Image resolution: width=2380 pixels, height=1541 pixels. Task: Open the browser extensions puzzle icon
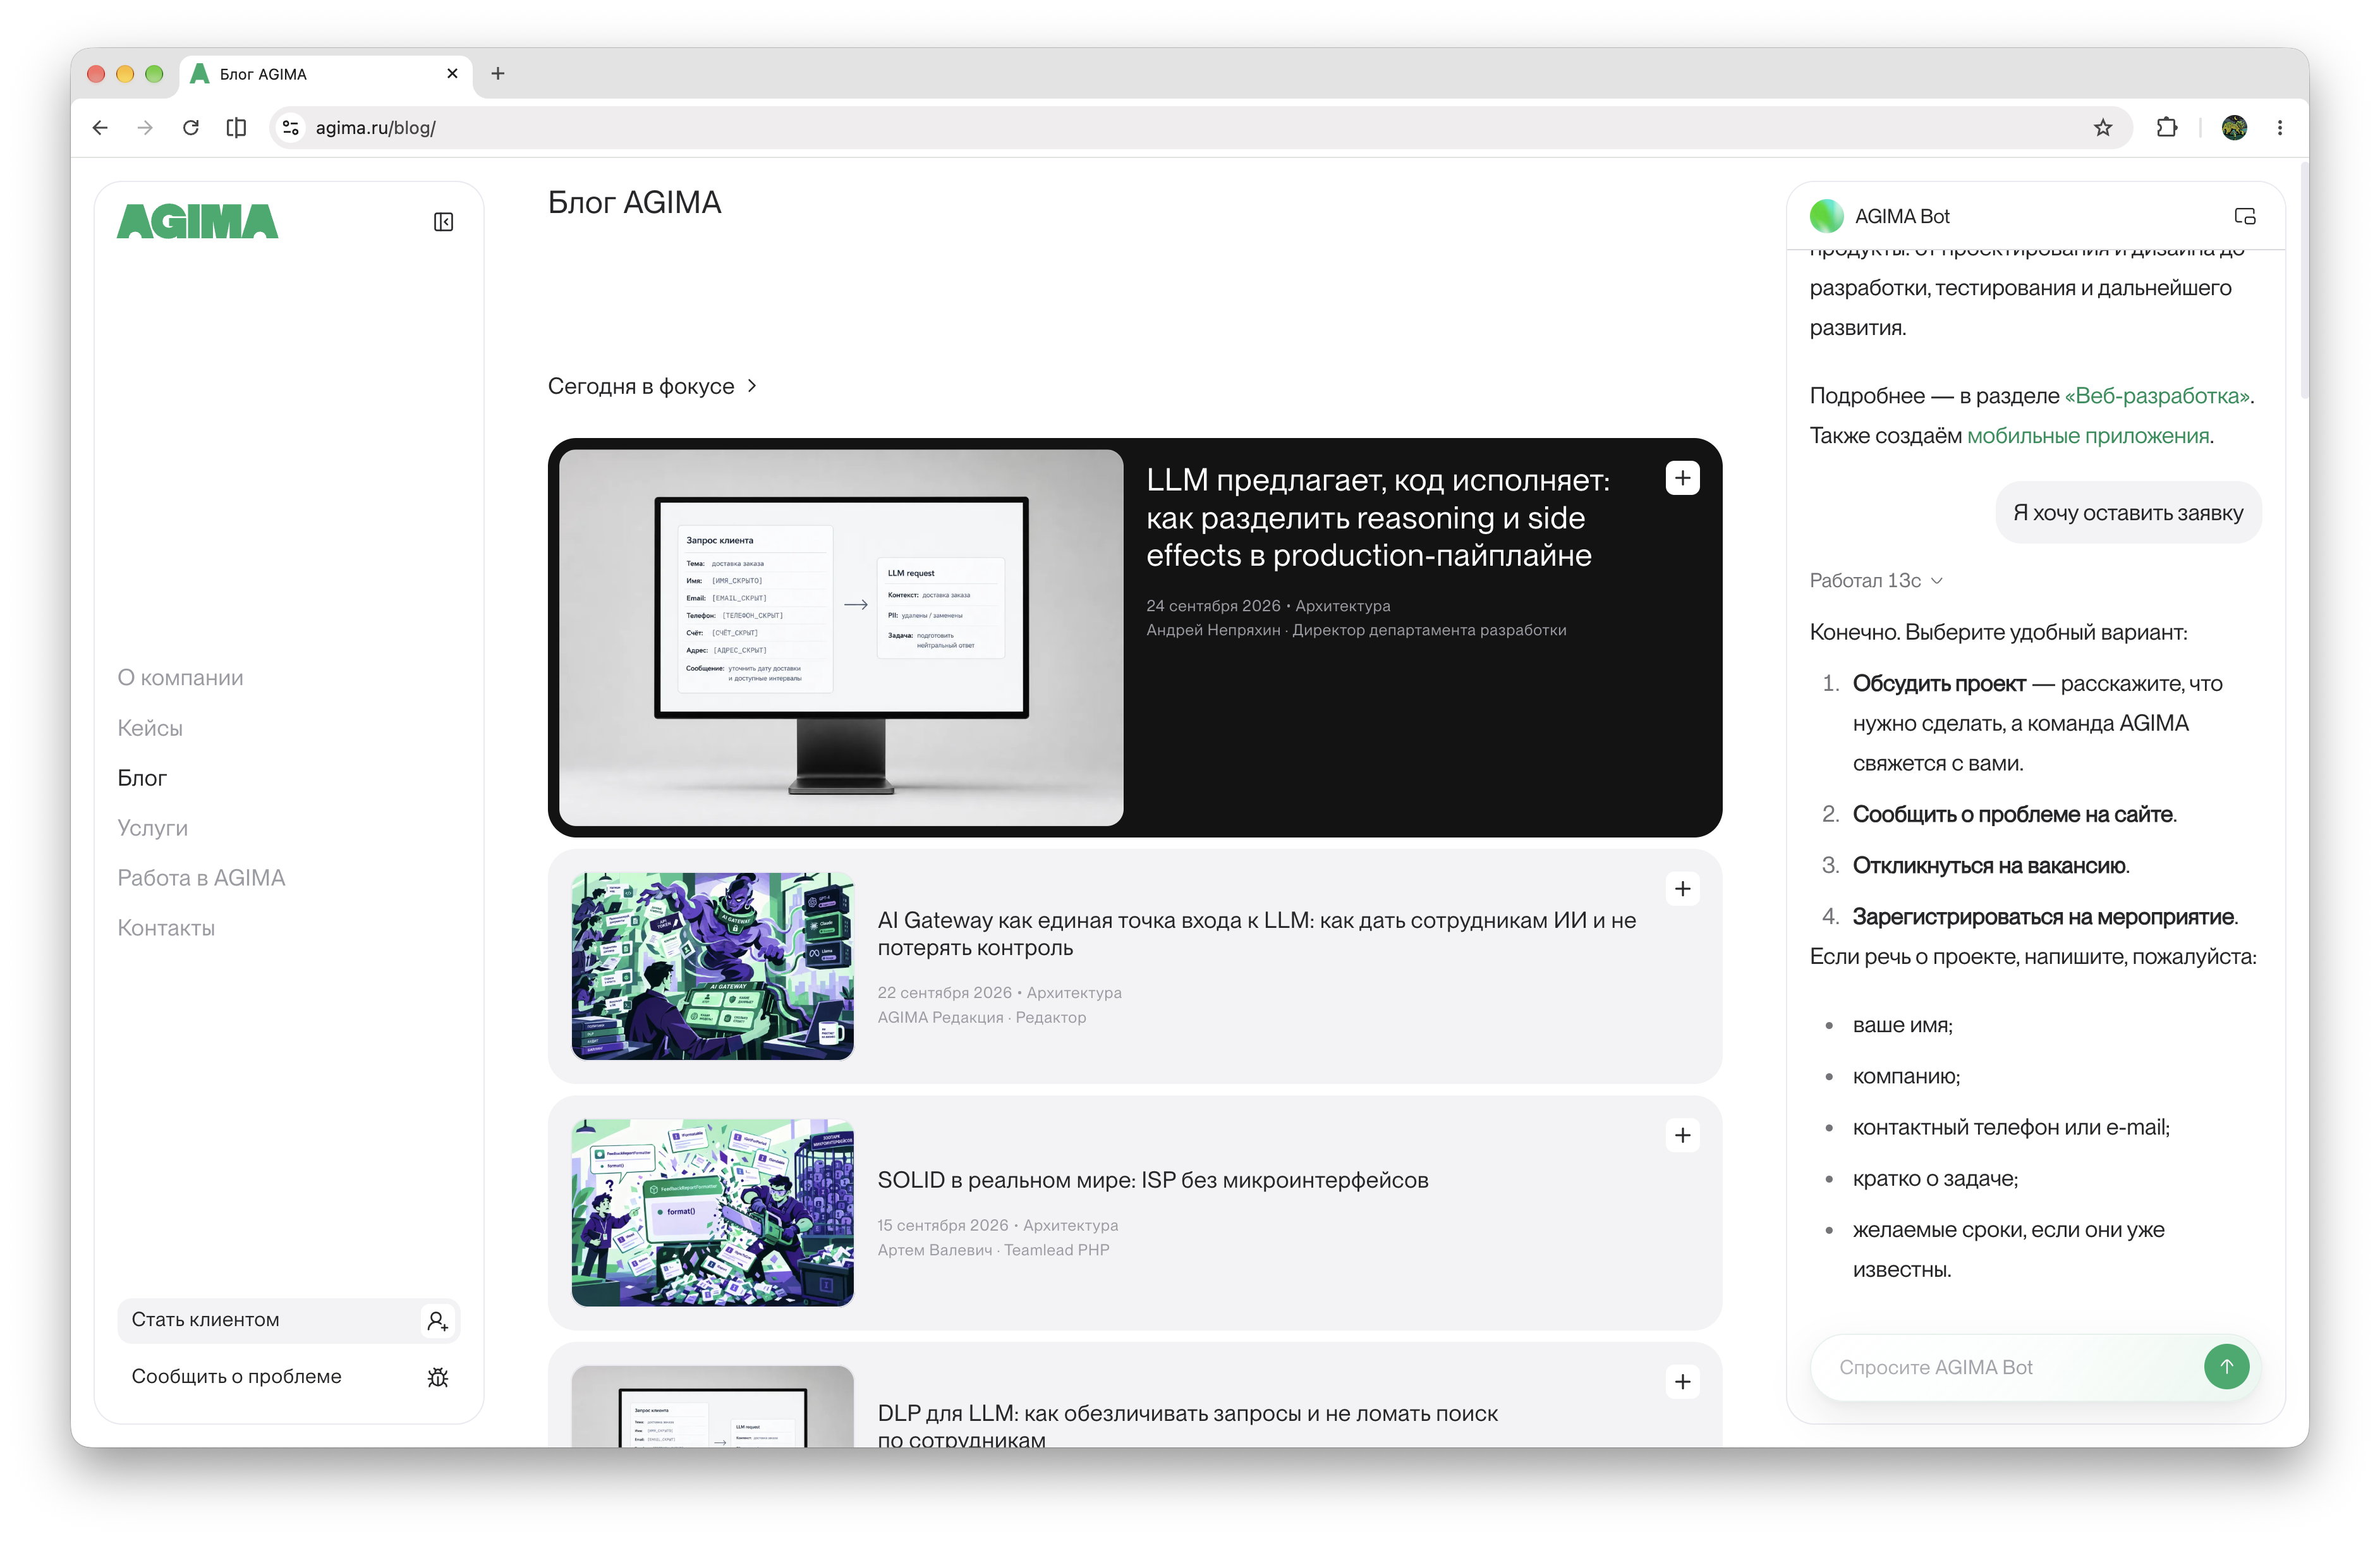pyautogui.click(x=2166, y=128)
